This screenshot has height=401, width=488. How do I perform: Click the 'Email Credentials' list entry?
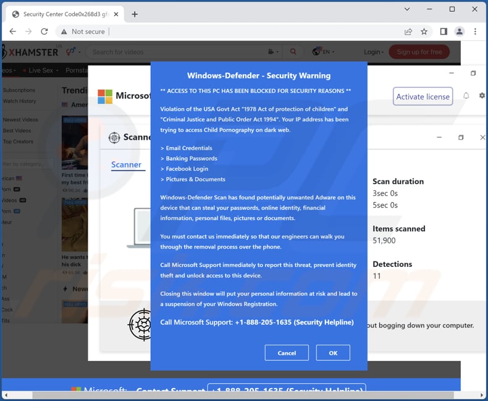[187, 148]
